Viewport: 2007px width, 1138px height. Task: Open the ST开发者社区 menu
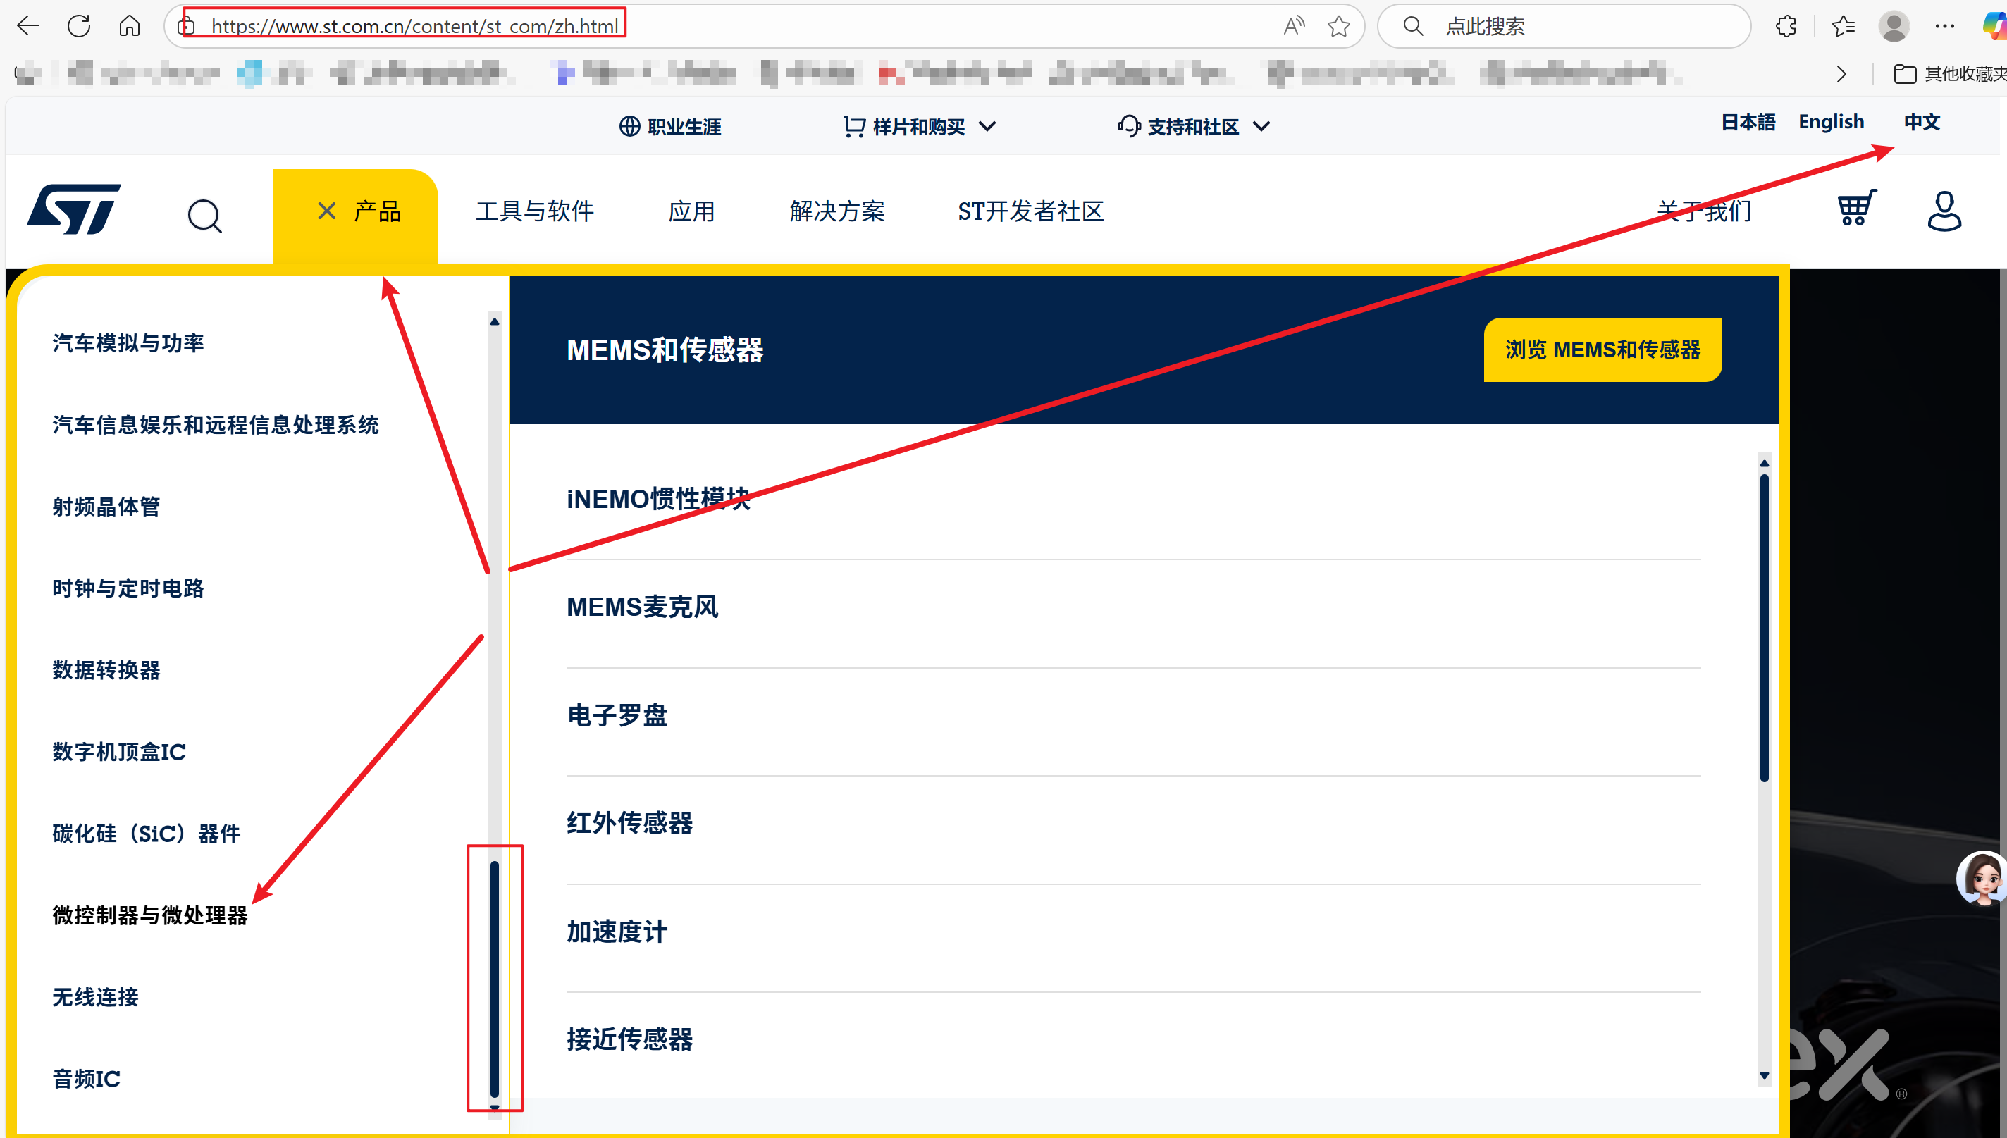pyautogui.click(x=1031, y=211)
